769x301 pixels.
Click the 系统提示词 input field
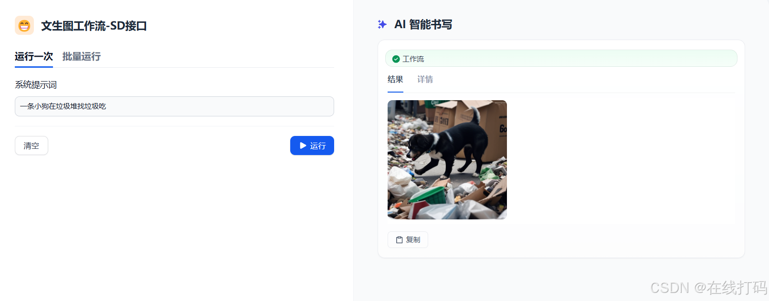point(174,106)
